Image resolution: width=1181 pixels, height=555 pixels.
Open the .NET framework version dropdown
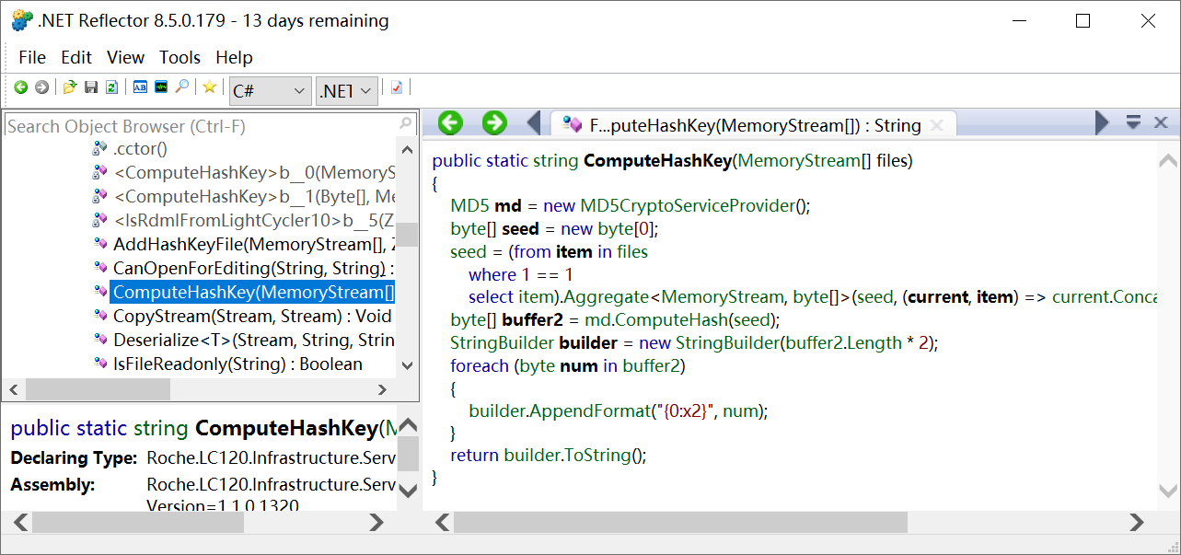347,91
